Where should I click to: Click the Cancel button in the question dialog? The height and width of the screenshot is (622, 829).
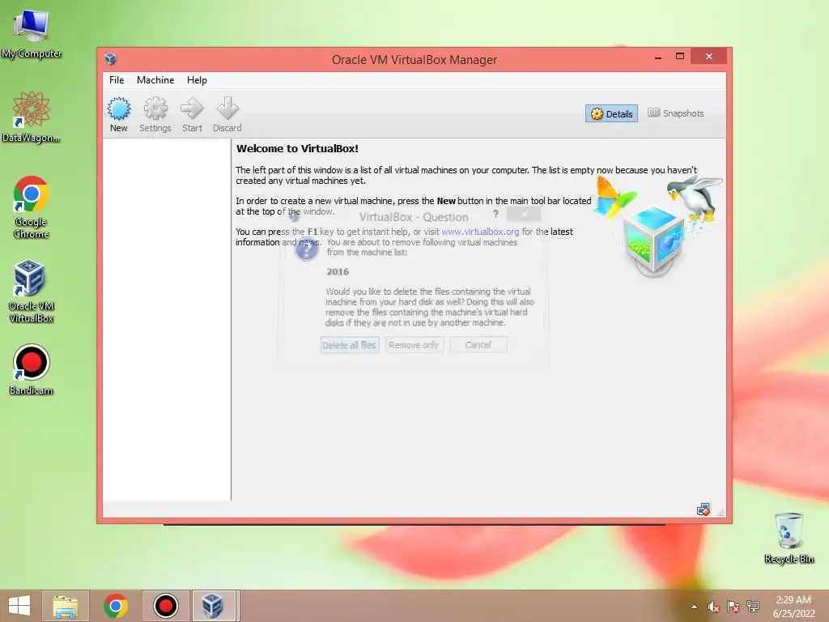tap(478, 345)
